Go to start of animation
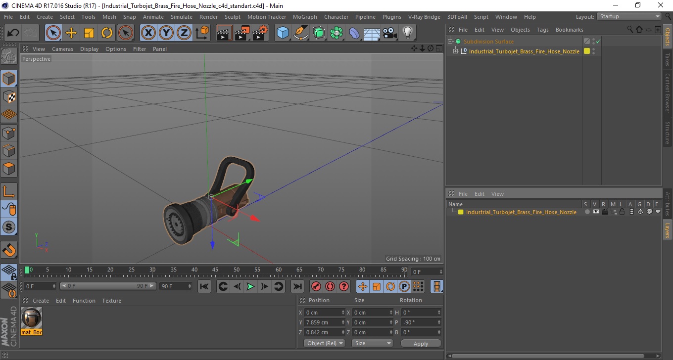This screenshot has height=360, width=673. tap(204, 286)
